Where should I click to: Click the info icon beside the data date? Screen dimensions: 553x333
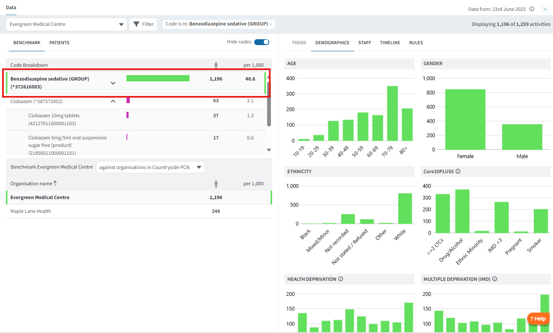tap(532, 9)
